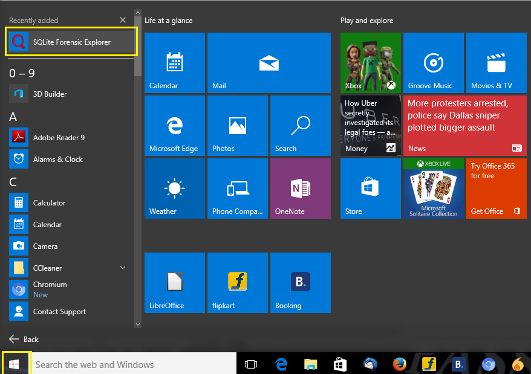Open the Weather tile
The height and width of the screenshot is (374, 531).
coord(175,189)
